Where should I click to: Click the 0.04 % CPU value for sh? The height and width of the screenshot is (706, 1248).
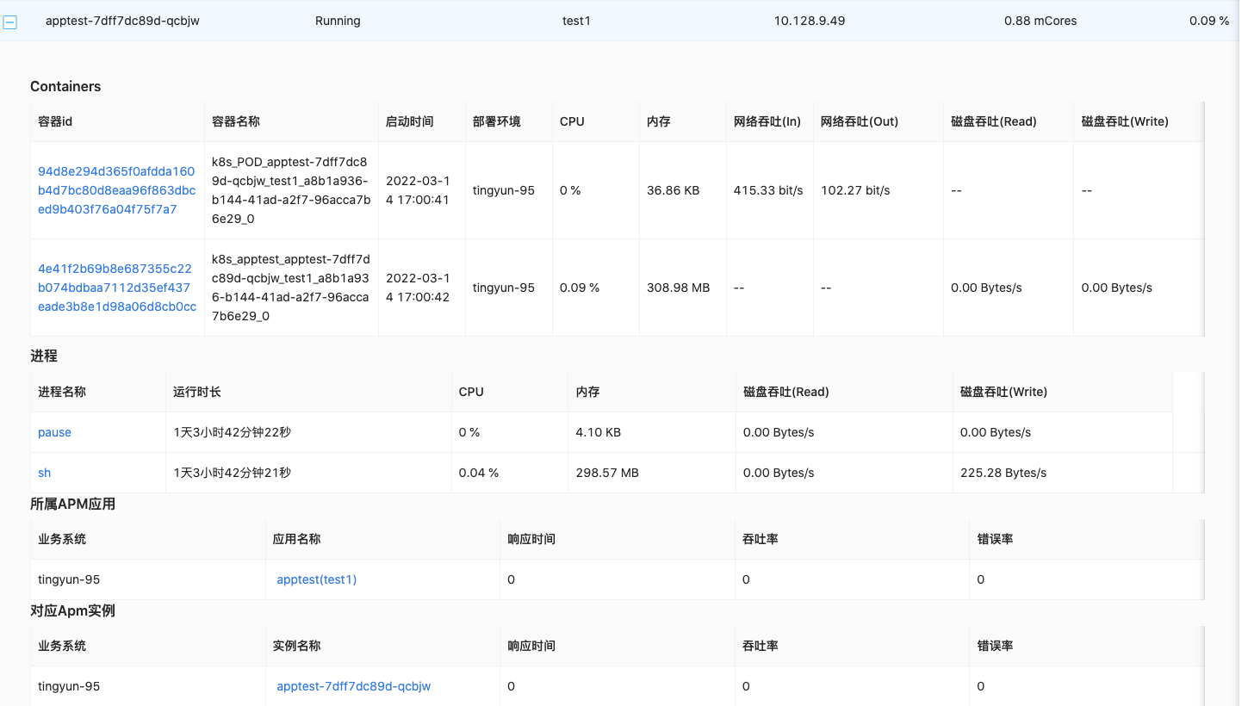tap(479, 473)
